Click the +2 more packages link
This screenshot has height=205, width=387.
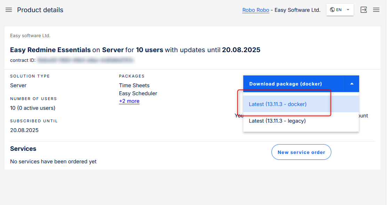(x=129, y=101)
